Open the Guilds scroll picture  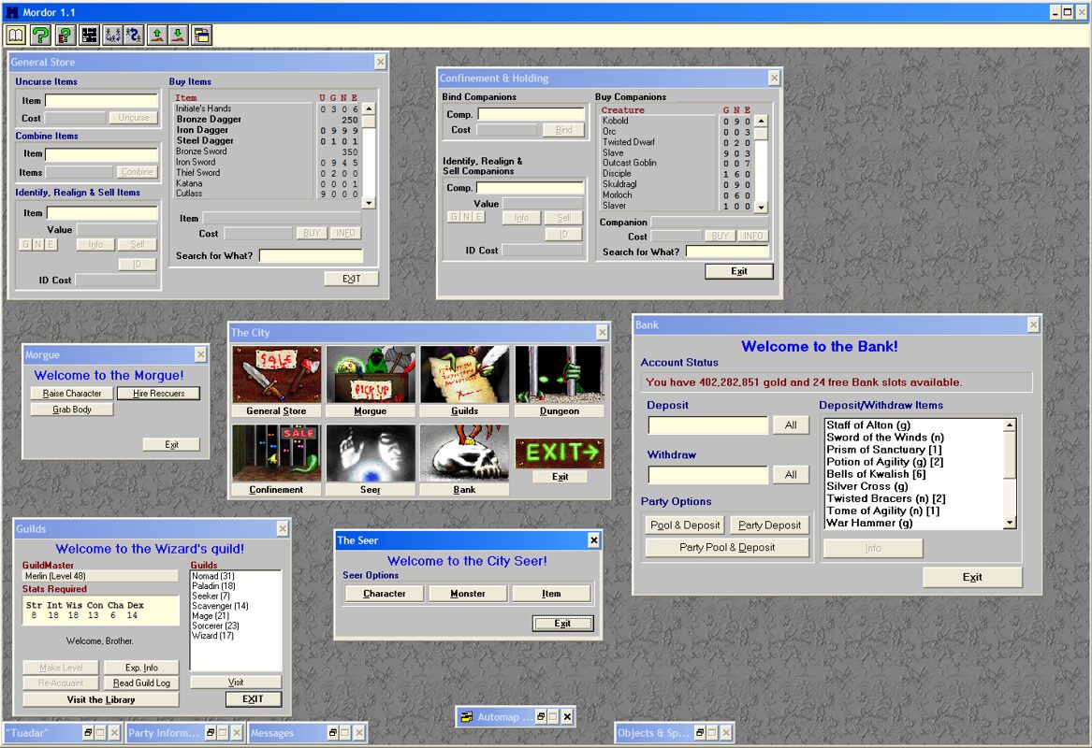tap(464, 374)
